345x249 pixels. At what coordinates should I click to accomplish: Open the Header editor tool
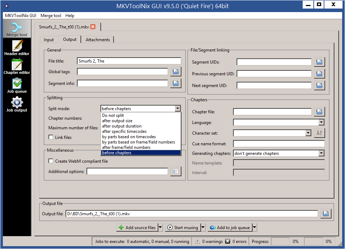[17, 48]
